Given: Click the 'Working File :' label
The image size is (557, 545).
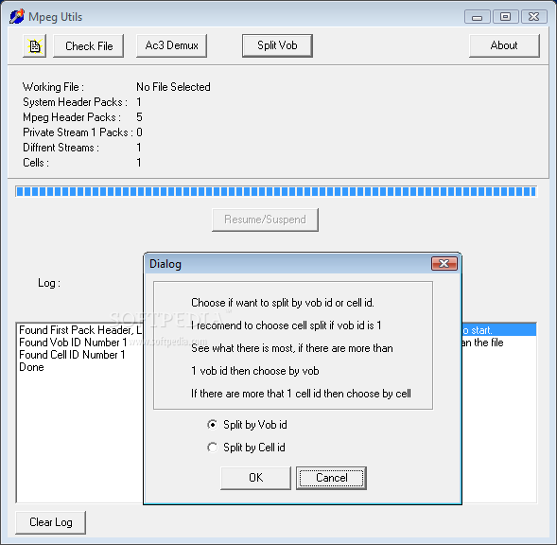Looking at the screenshot, I should point(53,87).
